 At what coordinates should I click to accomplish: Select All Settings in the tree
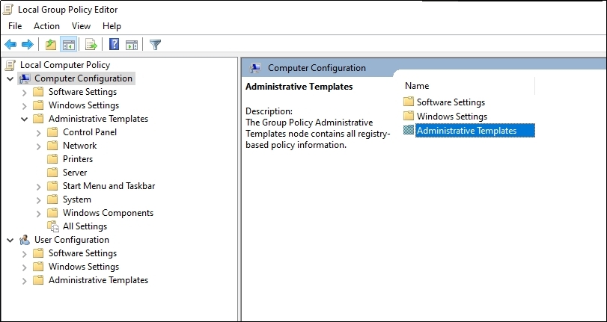click(85, 226)
